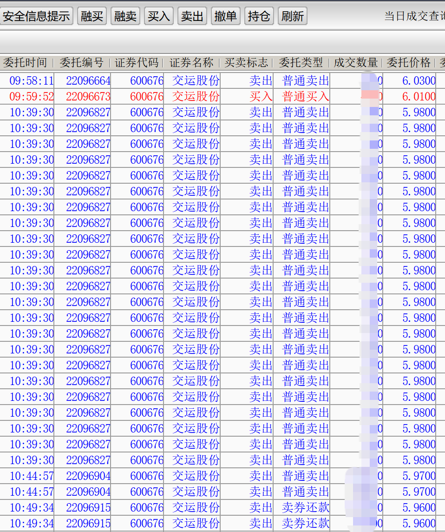This screenshot has width=445, height=532.
Task: Select the first 10:49:34 time cell
Action: click(x=32, y=507)
